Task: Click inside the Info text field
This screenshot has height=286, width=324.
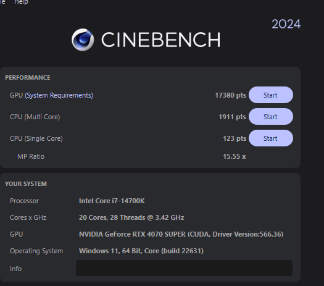Action: point(184,268)
